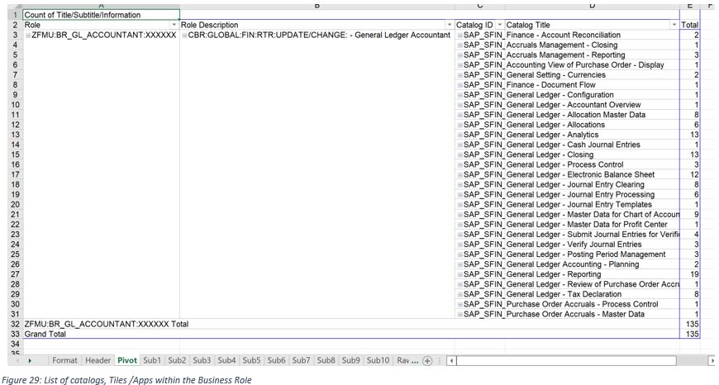This screenshot has height=385, width=719.
Task: Select 'Accruals Management - Reporting' cell
Action: click(592, 55)
